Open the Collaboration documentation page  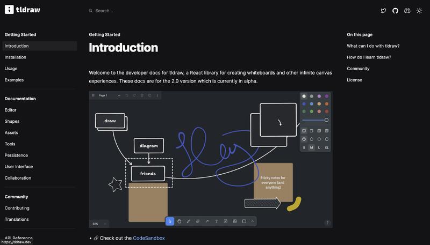(x=18, y=178)
